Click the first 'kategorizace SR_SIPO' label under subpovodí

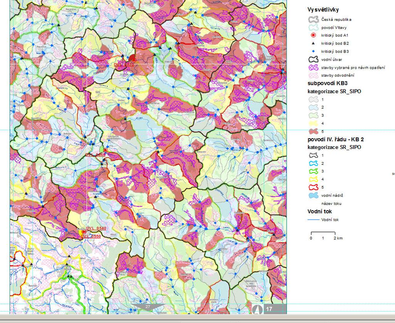click(x=334, y=91)
